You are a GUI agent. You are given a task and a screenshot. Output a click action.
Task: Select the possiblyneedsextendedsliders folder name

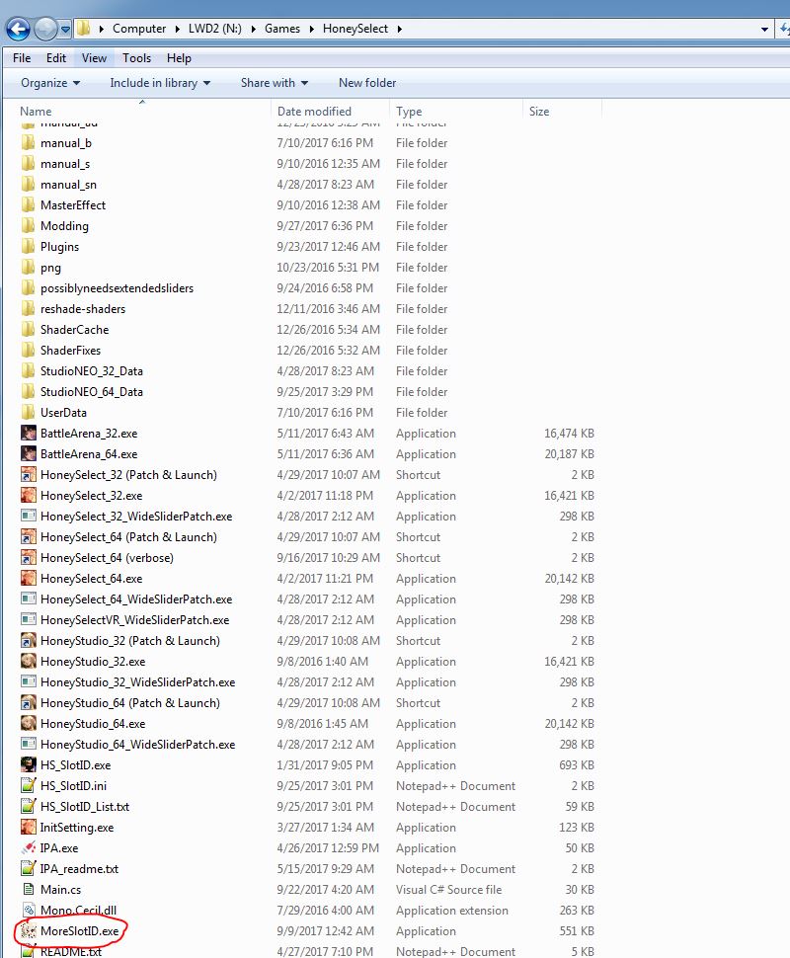point(117,288)
